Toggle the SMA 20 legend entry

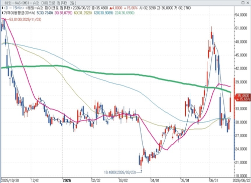coord(64,13)
